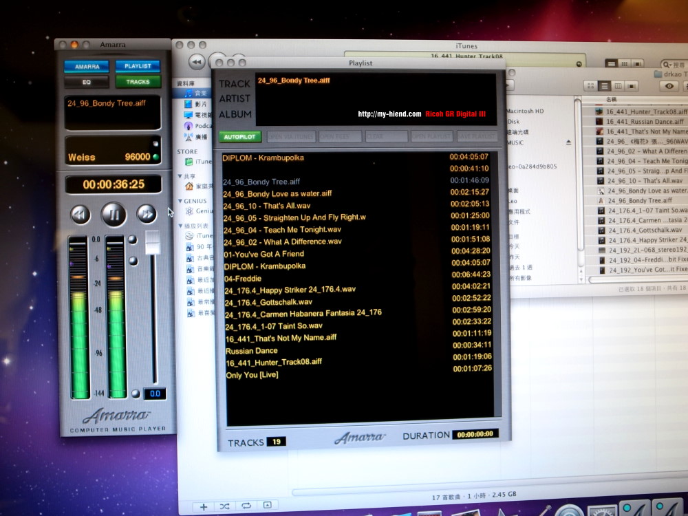
Task: Select '04-Freddie' in the playlist
Action: click(358, 278)
